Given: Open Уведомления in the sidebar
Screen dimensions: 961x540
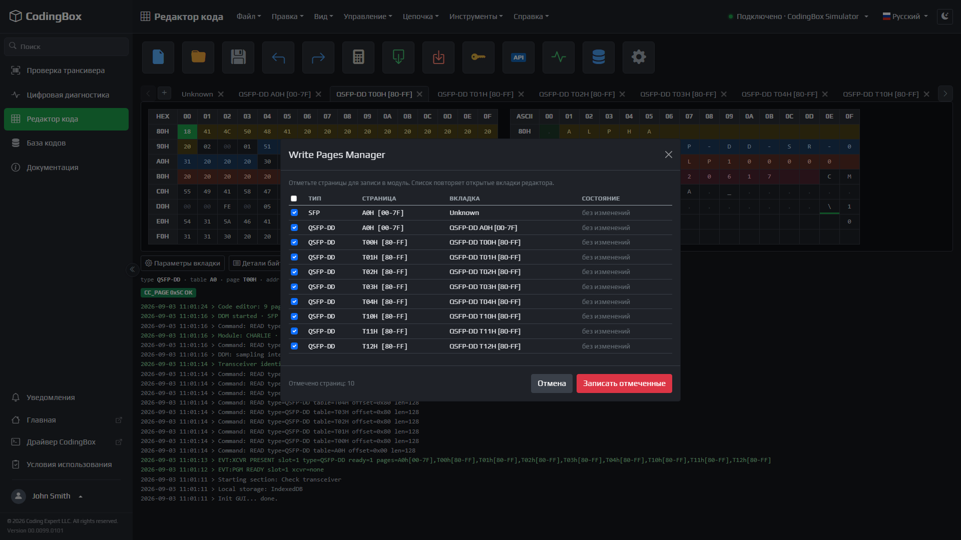Looking at the screenshot, I should pyautogui.click(x=66, y=397).
